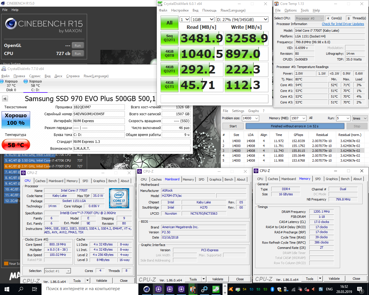This screenshot has height=295, width=369.
Task: Click the gear app icon on the taskbar
Action: tap(204, 289)
